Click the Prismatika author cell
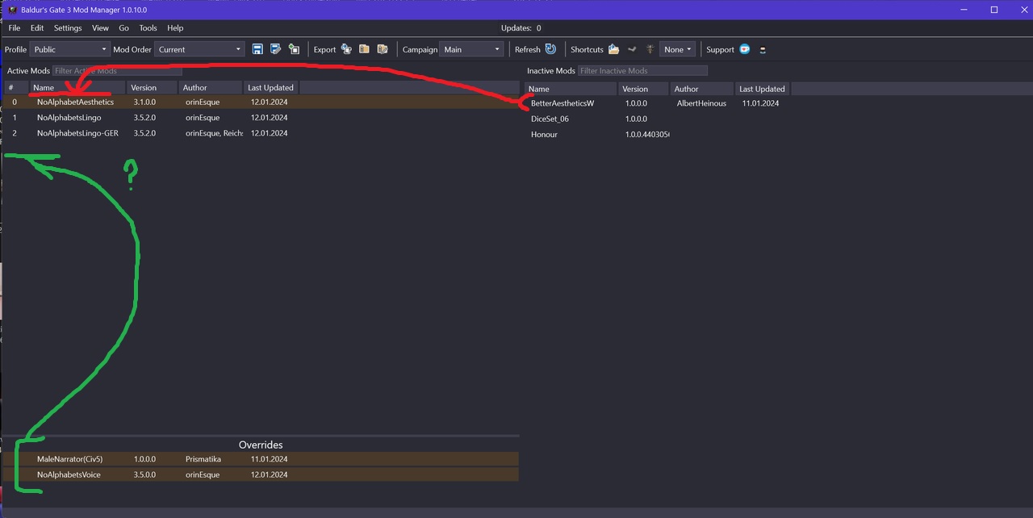 click(x=203, y=459)
